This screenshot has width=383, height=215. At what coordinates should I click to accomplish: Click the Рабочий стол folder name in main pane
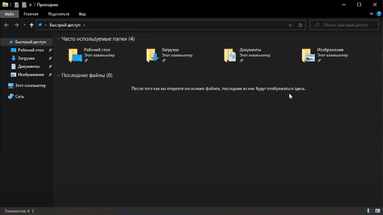pyautogui.click(x=97, y=50)
